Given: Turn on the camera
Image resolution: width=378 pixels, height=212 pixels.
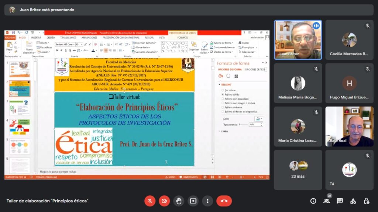Looking at the screenshot, I should pyautogui.click(x=164, y=201).
